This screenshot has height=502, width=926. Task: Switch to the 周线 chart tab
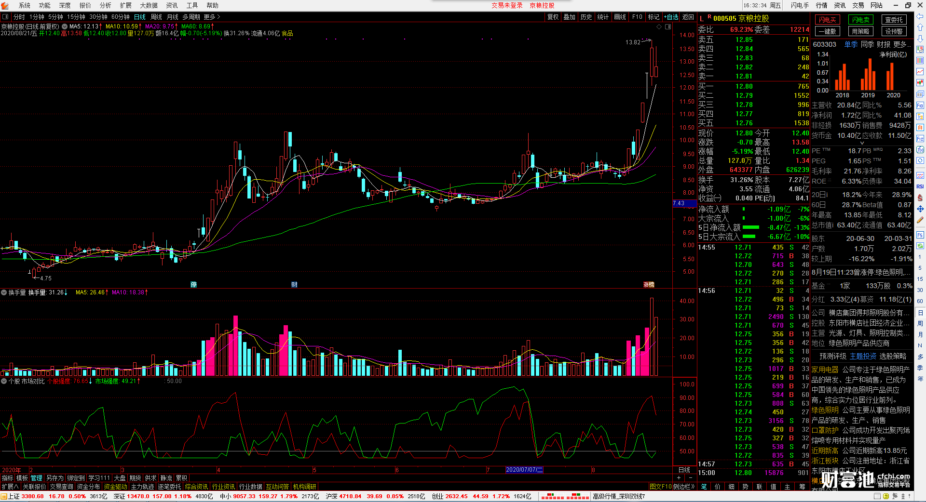pyautogui.click(x=156, y=17)
